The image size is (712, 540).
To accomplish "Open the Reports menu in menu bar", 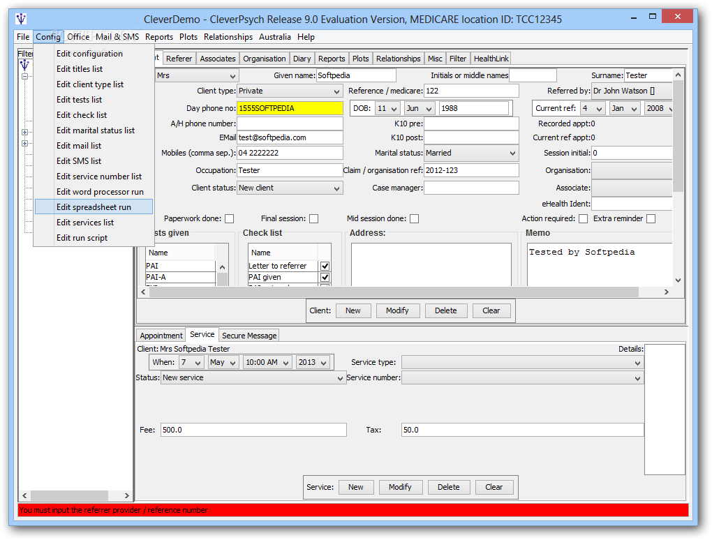I will pos(159,37).
